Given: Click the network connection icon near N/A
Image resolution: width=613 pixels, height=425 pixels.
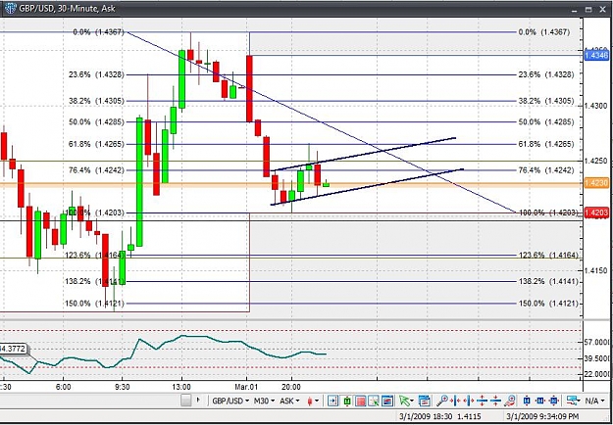Looking at the screenshot, I should [574, 401].
